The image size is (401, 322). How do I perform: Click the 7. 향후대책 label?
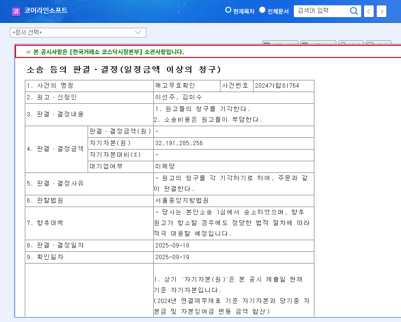(x=45, y=223)
